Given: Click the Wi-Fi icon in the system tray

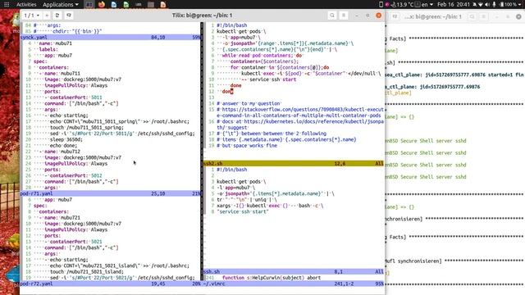Looking at the screenshot, I should click(x=482, y=4).
